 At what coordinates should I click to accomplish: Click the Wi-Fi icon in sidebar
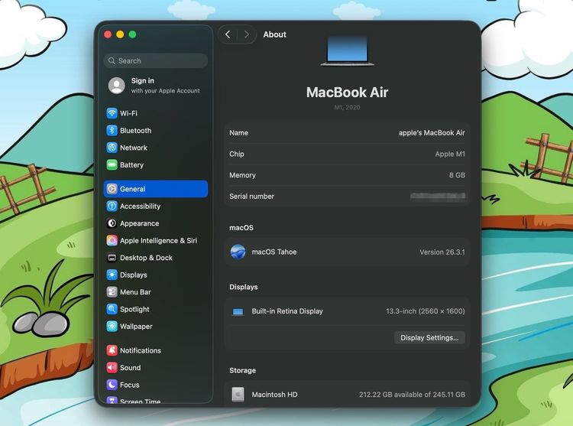point(112,113)
